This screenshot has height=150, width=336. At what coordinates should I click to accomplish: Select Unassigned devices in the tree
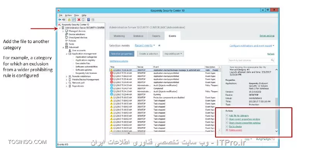(x=78, y=37)
